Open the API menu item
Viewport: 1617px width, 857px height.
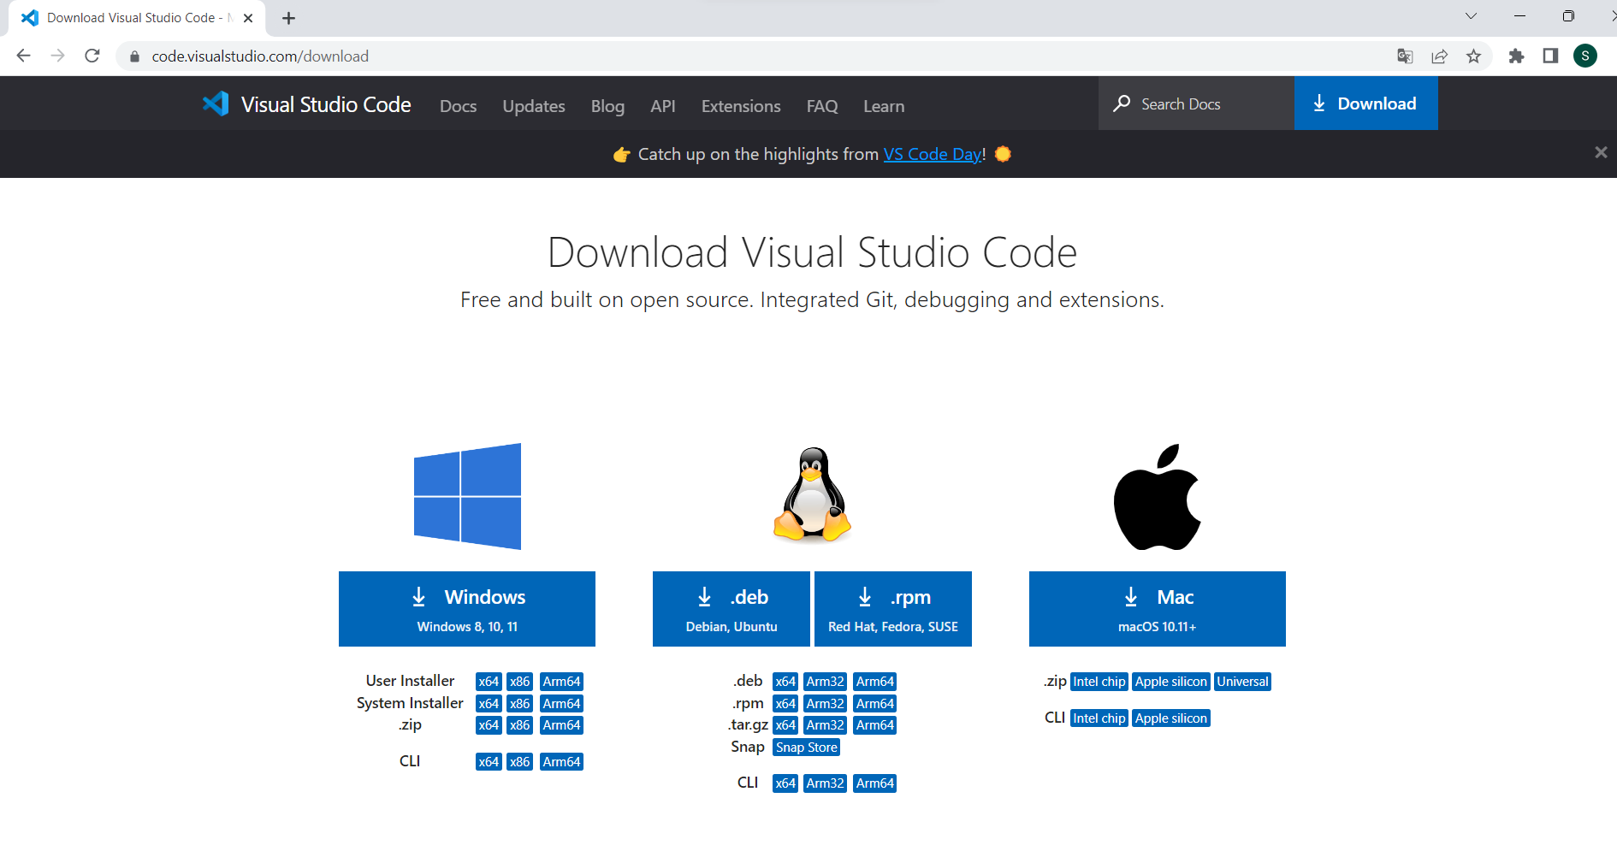662,106
